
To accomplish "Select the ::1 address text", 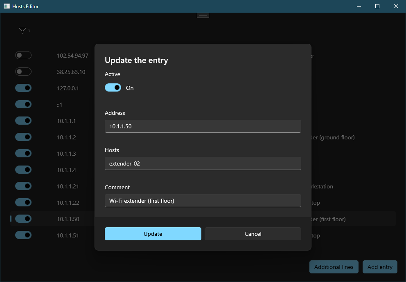I will pyautogui.click(x=60, y=105).
